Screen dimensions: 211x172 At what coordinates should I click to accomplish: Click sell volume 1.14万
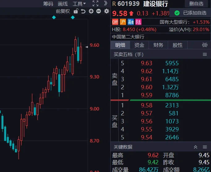[x=170, y=71]
